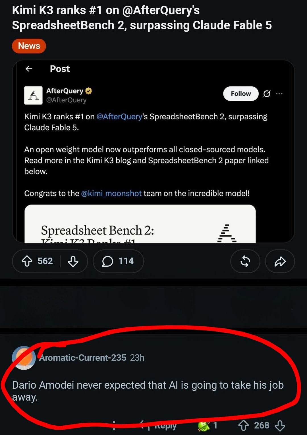Viewport: 307px width, 435px height.
Task: Open AfterQuery profile avatar
Action: [x=33, y=96]
